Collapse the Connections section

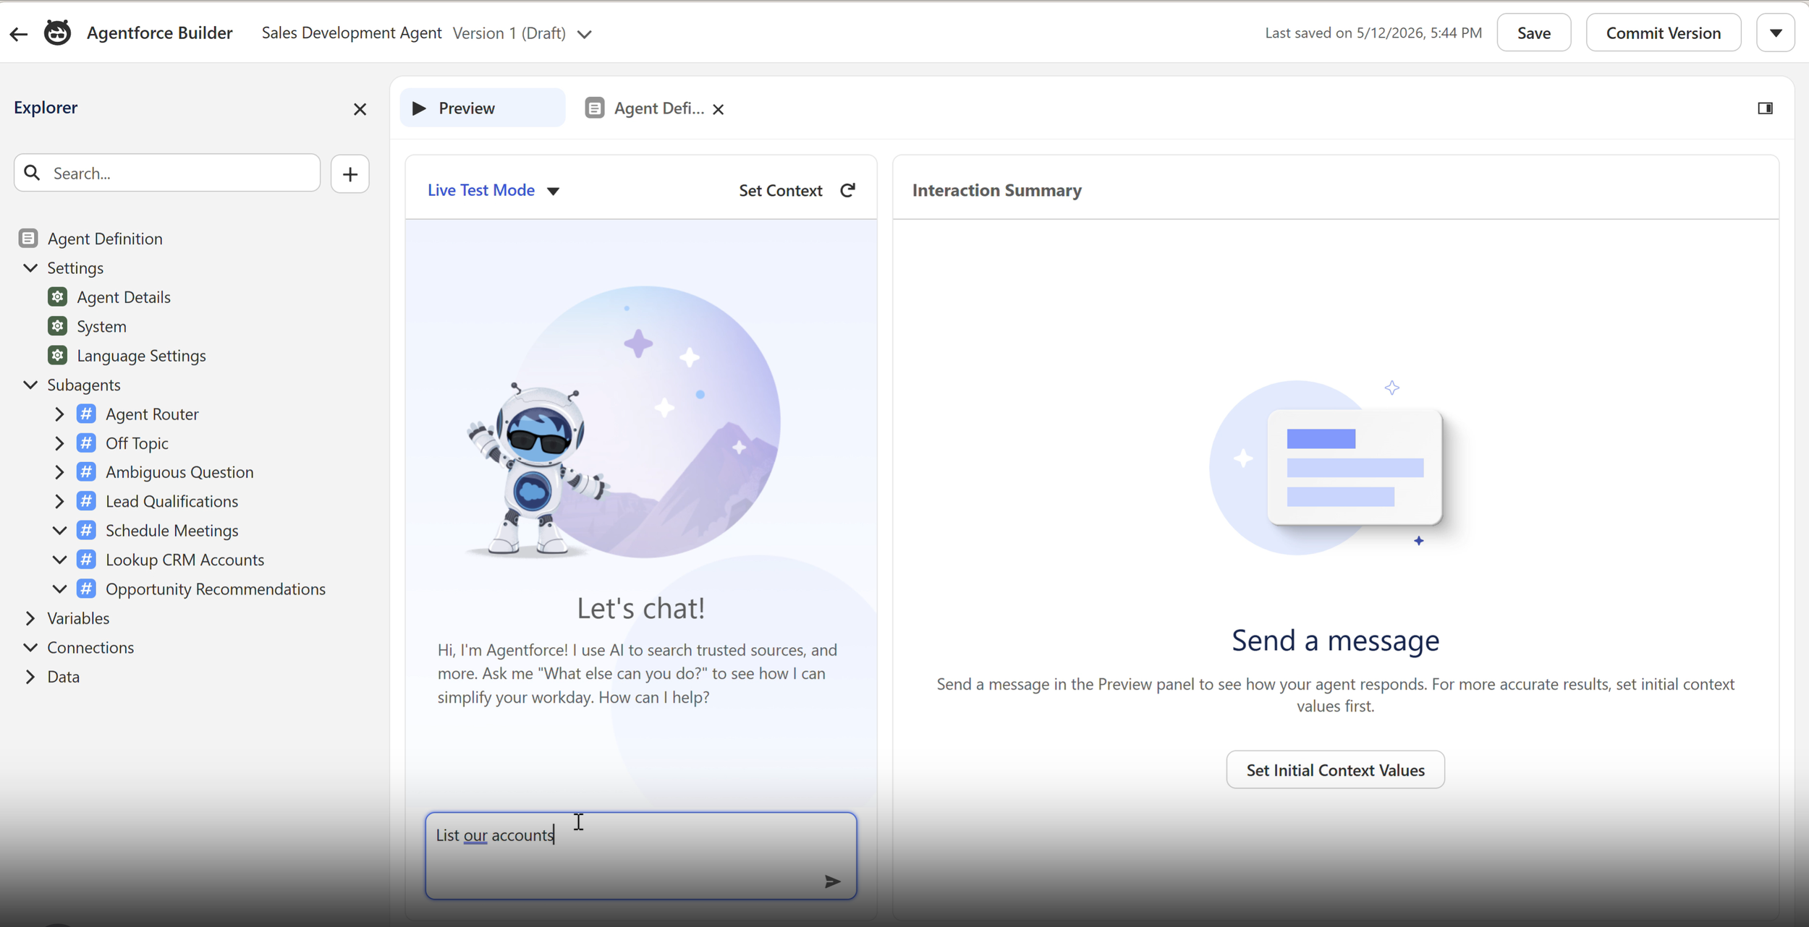pos(30,647)
